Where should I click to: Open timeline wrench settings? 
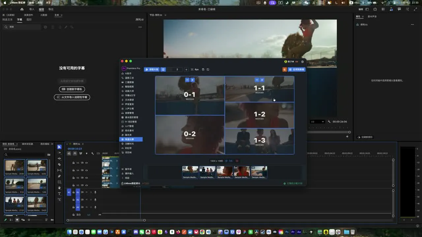[x=92, y=153]
